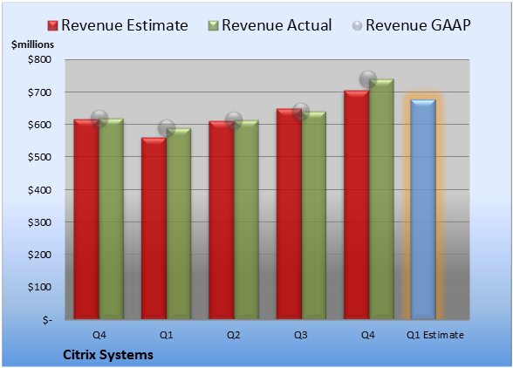Click the first Q4 red estimate bar

click(86, 219)
